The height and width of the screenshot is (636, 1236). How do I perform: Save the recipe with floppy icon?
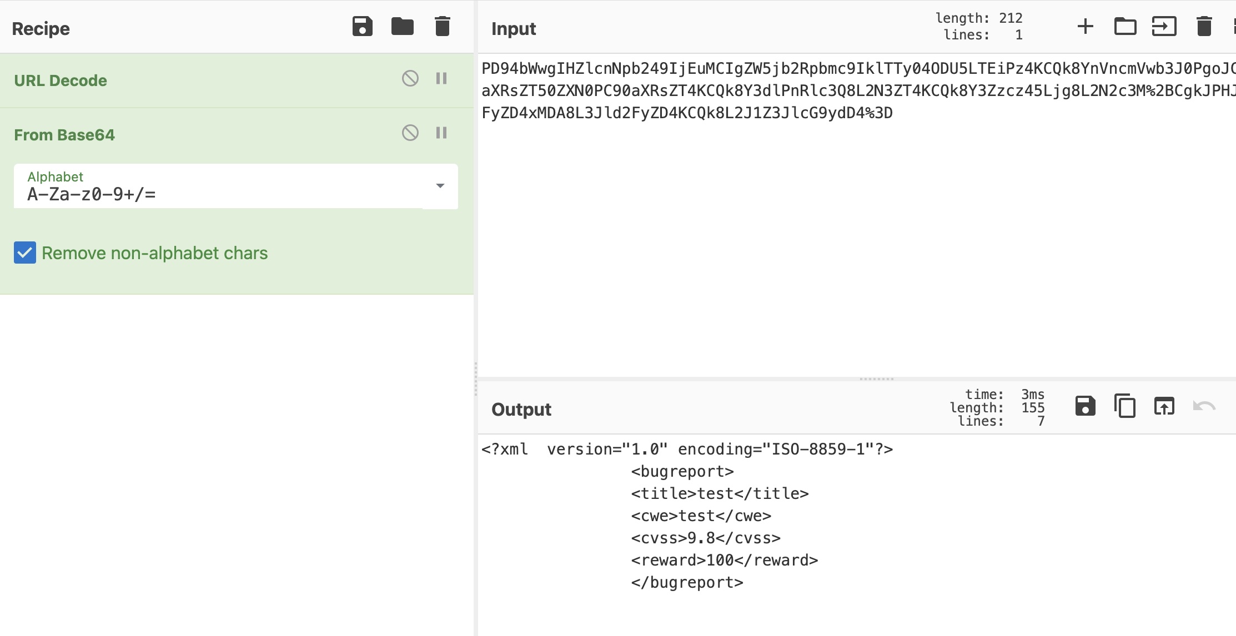[362, 27]
